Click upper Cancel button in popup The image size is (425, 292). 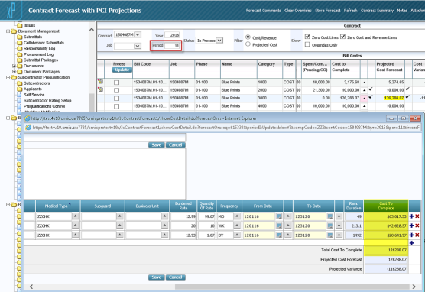pyautogui.click(x=175, y=144)
